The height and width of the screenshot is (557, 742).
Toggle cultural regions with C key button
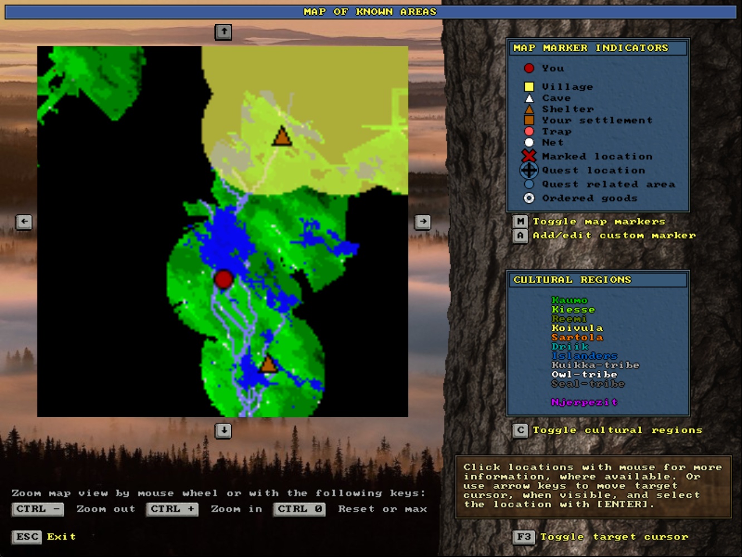pos(520,430)
